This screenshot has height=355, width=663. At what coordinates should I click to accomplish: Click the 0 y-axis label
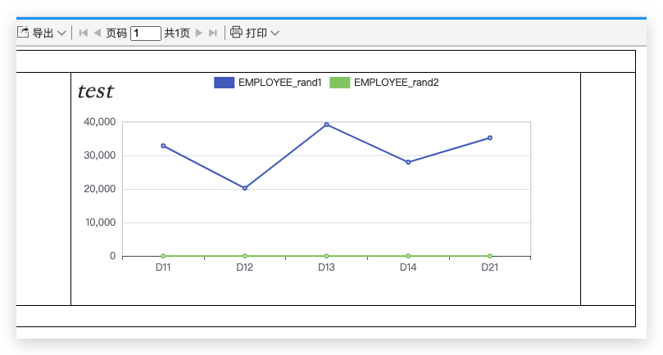[112, 256]
